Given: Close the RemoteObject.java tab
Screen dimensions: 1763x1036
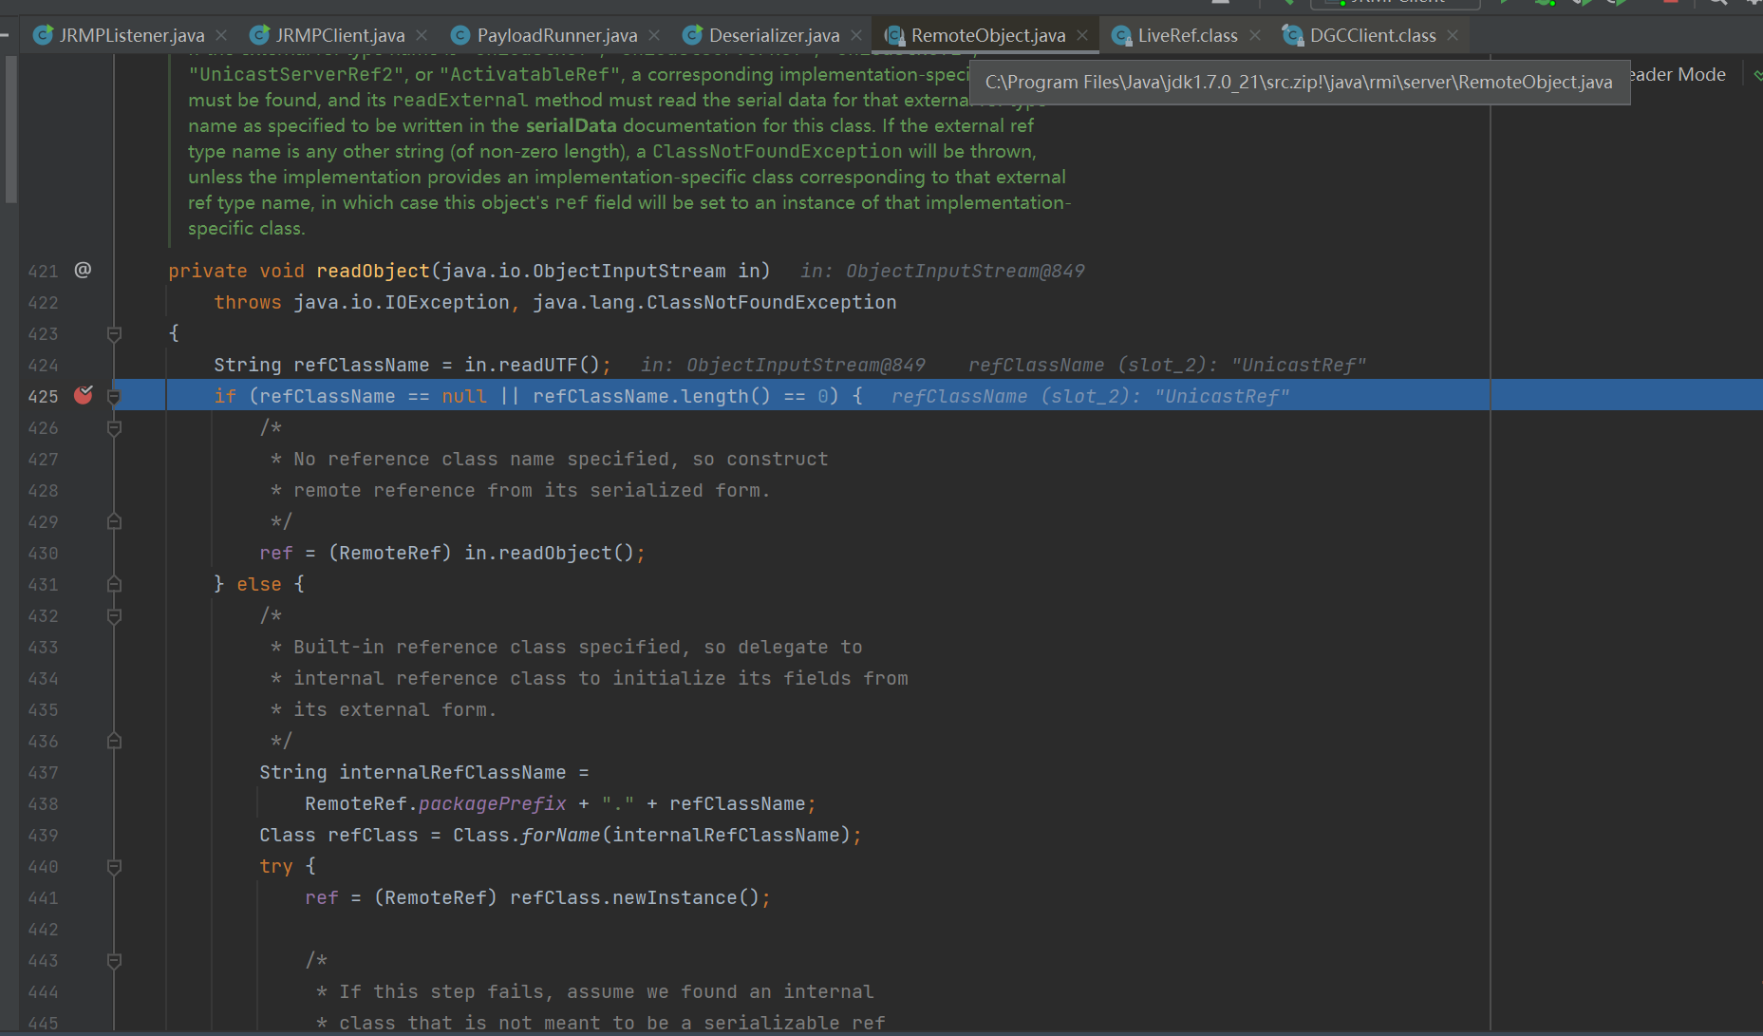Looking at the screenshot, I should [1082, 35].
